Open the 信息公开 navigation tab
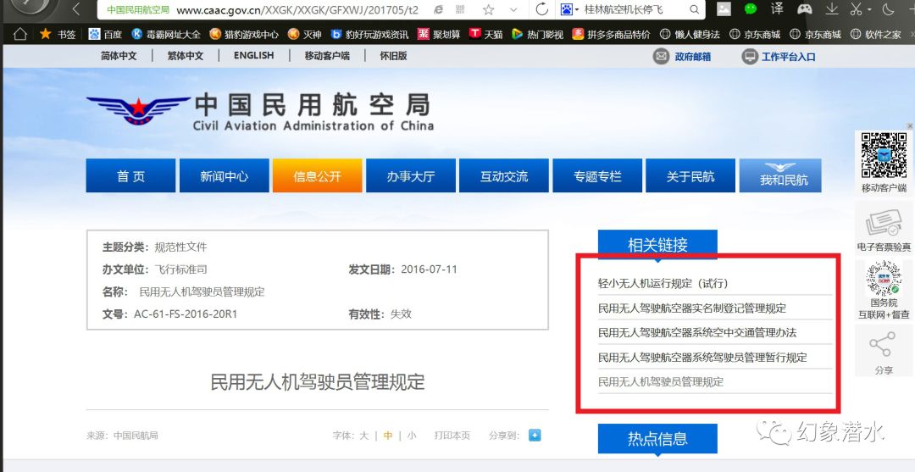Screen dimensions: 915x472 click(317, 176)
